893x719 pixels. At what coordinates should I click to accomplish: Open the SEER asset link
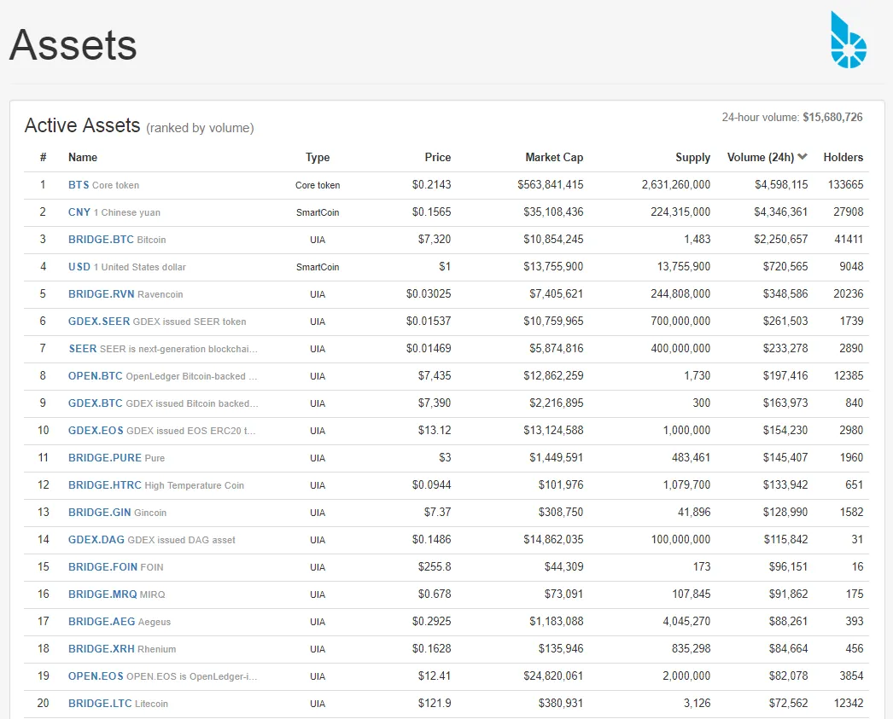click(x=83, y=349)
